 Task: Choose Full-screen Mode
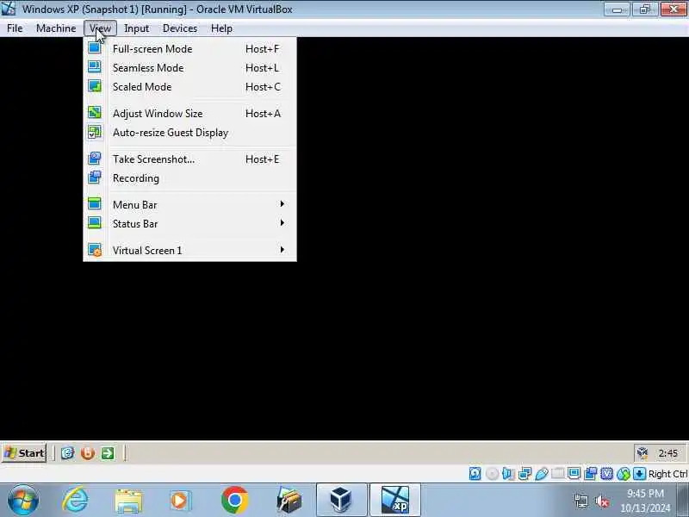(x=189, y=49)
